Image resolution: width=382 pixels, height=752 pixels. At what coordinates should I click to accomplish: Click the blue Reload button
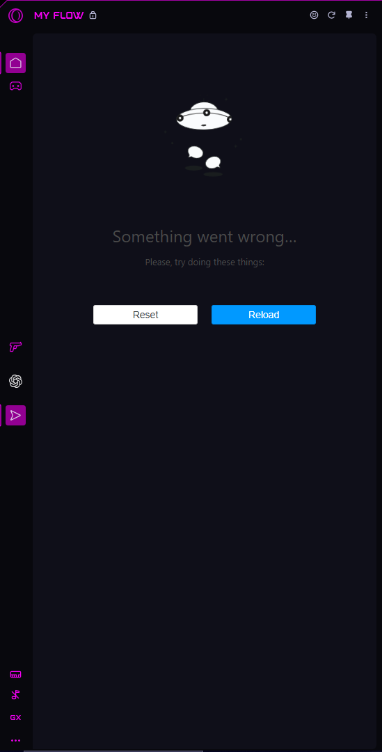coord(264,315)
